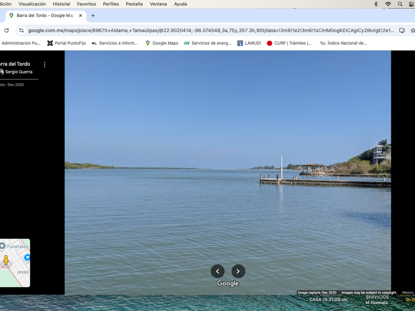
Task: Open the Historial menu
Action: coord(61,4)
